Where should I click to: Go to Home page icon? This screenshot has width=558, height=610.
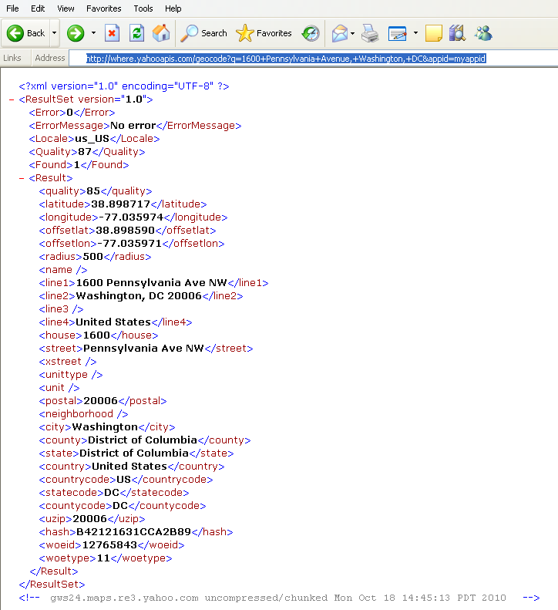tap(161, 33)
